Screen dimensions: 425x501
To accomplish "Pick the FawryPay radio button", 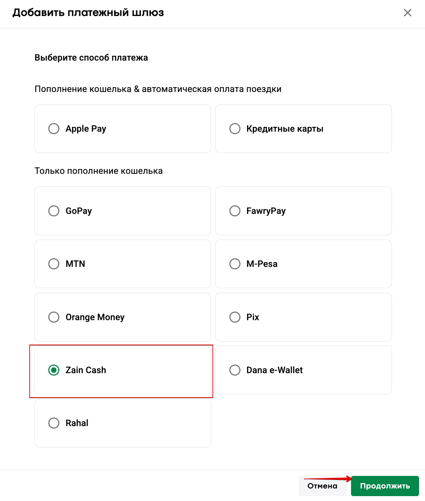I will 235,211.
